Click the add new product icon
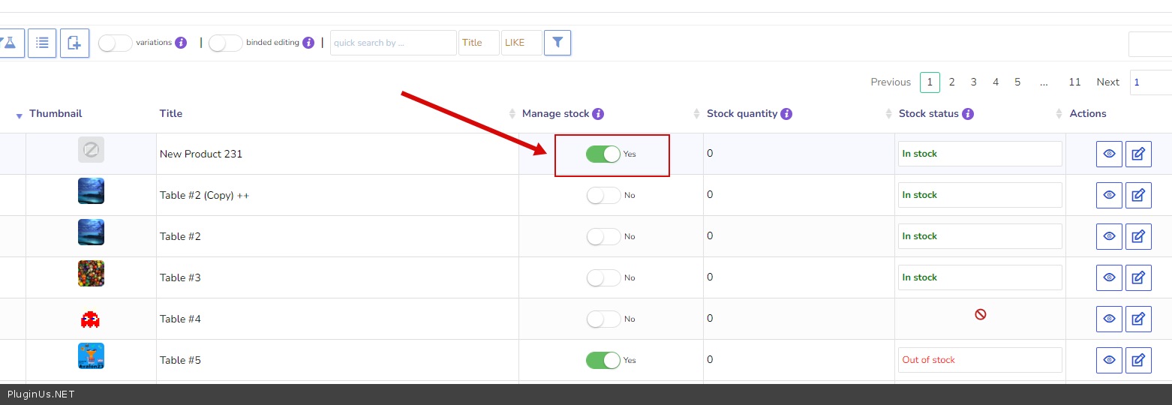This screenshot has height=405, width=1172. click(74, 43)
